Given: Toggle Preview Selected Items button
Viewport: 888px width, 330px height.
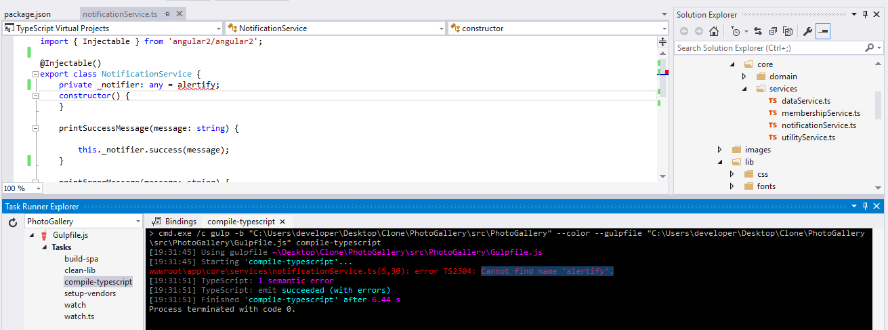Looking at the screenshot, I should (x=823, y=31).
